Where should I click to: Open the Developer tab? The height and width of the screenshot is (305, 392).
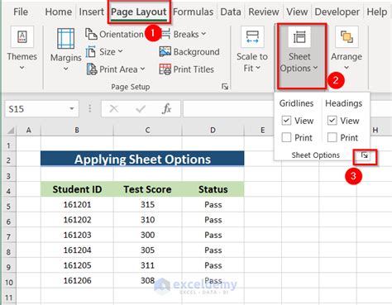pyautogui.click(x=337, y=12)
